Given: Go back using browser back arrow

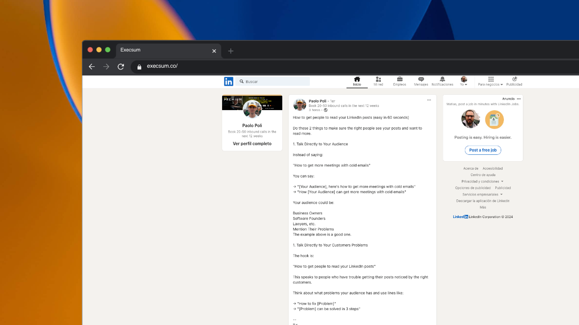Looking at the screenshot, I should point(92,66).
